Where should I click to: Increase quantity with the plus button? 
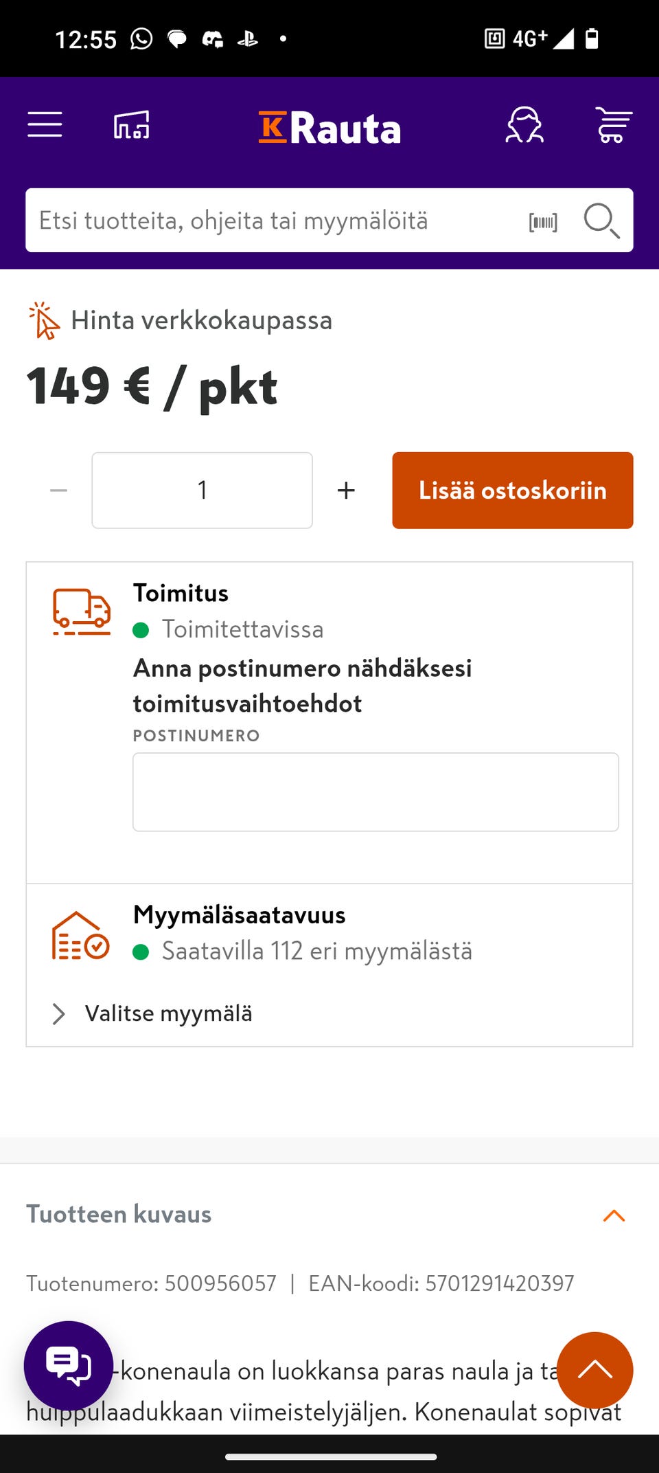pos(346,489)
